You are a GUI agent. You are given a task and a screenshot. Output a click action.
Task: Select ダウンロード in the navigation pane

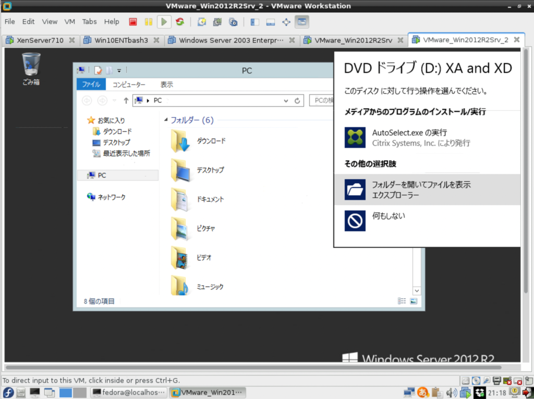pyautogui.click(x=113, y=131)
